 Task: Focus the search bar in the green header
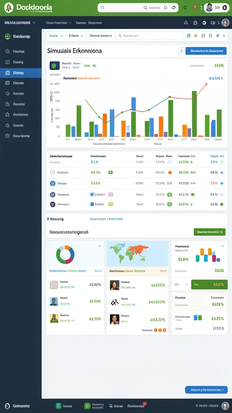(138, 8)
